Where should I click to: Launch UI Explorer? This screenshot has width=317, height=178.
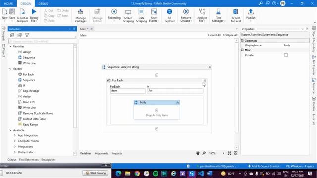coord(169,15)
